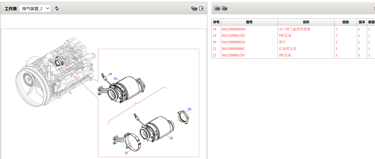This screenshot has height=159, width=375.
Task: Click the 名称 column header
Action: (x=306, y=22)
